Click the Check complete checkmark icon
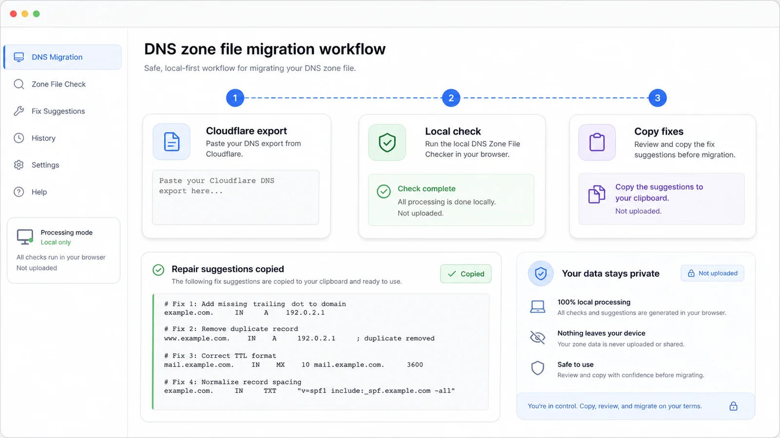 [x=384, y=191]
